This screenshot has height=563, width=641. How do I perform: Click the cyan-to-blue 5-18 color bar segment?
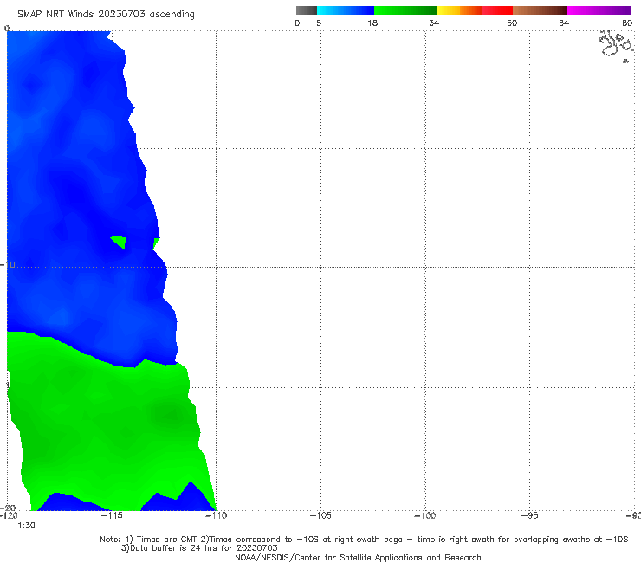click(346, 10)
